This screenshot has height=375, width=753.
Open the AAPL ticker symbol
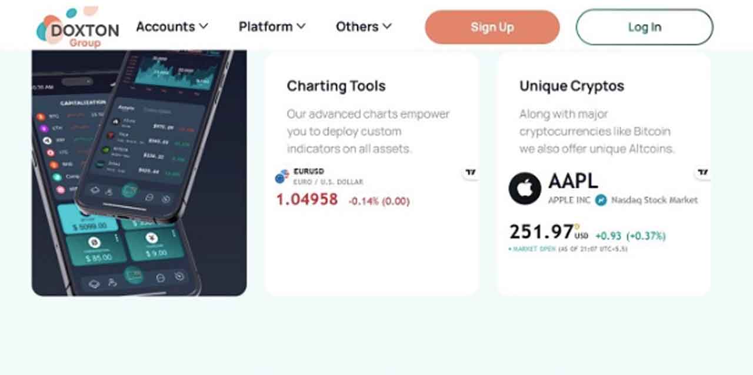point(572,181)
